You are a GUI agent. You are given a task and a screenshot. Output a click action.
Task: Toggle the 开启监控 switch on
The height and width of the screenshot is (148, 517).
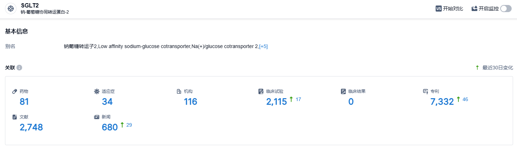tap(506, 9)
